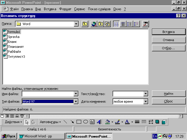Click the Сброс button
Image resolution: width=187 pixels, height=140 pixels.
169,101
